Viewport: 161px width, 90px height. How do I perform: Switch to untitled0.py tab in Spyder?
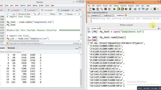[x=95, y=15]
